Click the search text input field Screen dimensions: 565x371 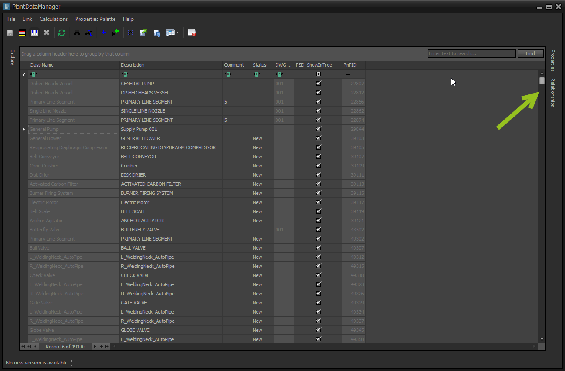tap(471, 53)
